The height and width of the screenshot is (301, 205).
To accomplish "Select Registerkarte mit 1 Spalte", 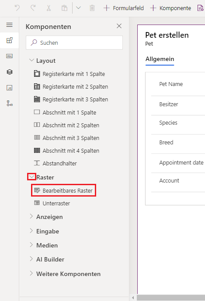I will click(69, 74).
